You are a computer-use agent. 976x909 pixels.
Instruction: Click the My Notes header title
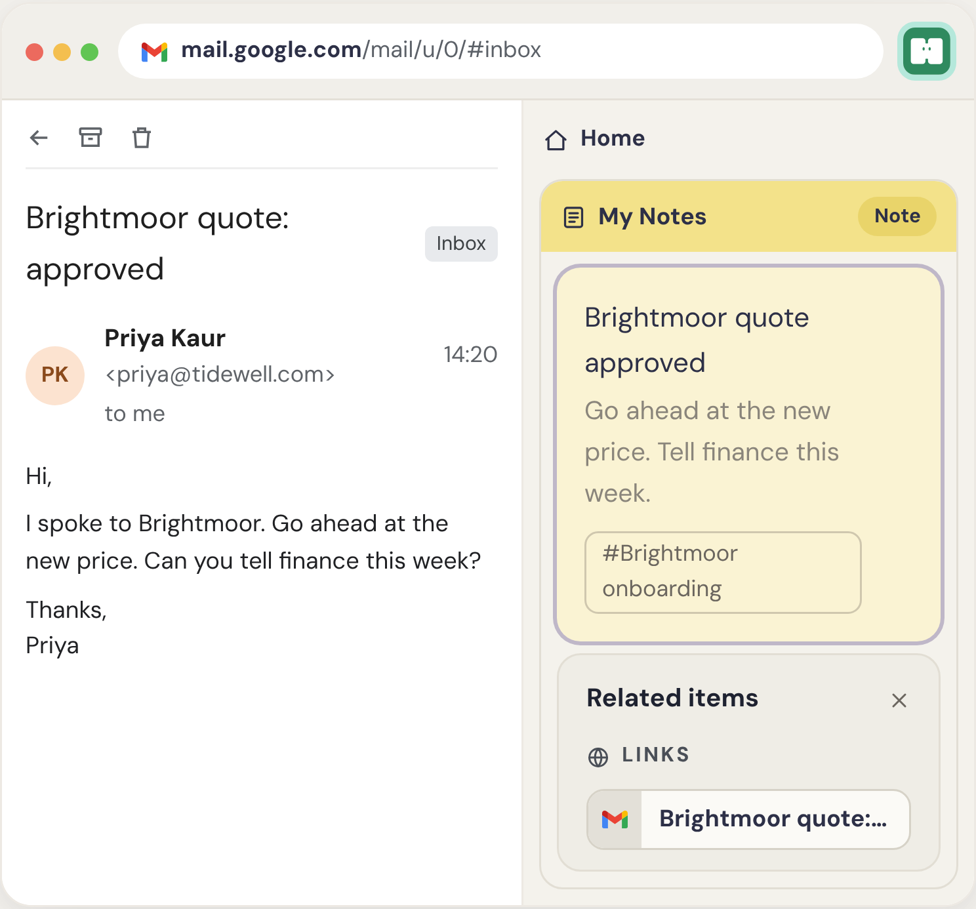[653, 217]
